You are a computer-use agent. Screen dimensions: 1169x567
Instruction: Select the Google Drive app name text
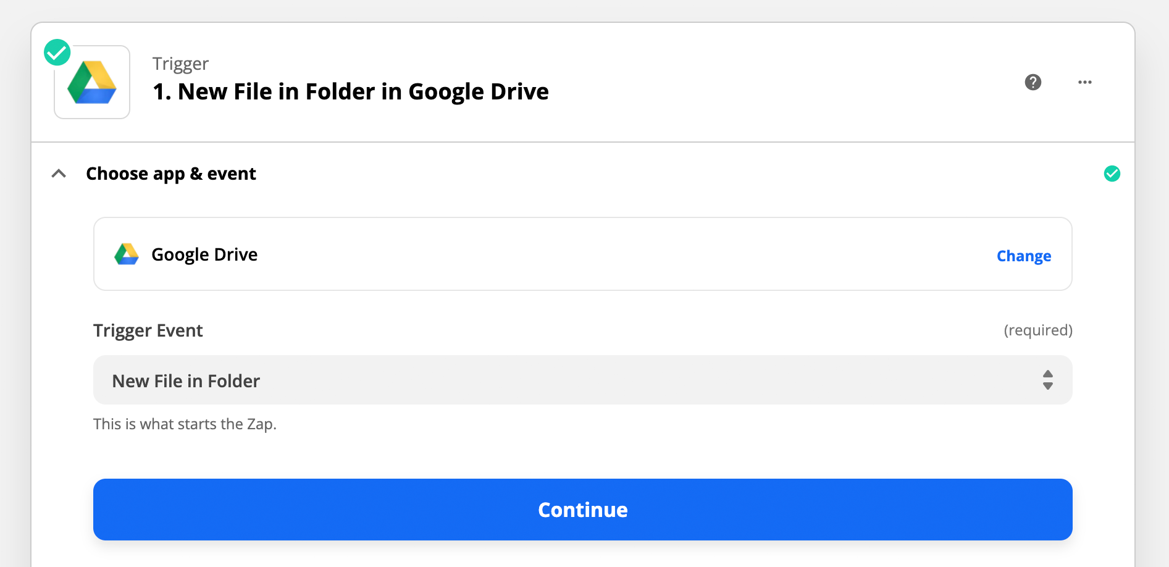(x=204, y=254)
